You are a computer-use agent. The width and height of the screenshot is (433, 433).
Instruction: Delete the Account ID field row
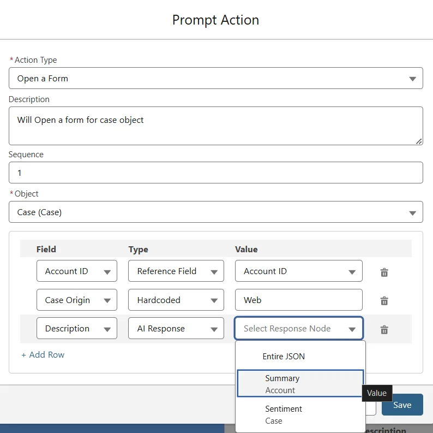click(384, 272)
